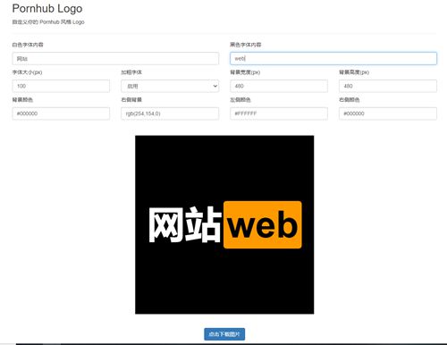The height and width of the screenshot is (345, 447).
Task: Edit the left color field #FFFFFF
Action: pyautogui.click(x=279, y=114)
